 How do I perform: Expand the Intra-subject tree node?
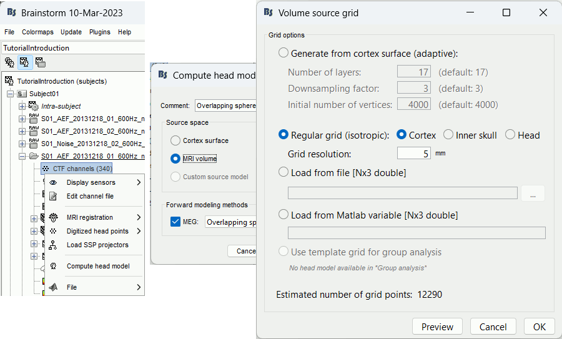(x=22, y=106)
